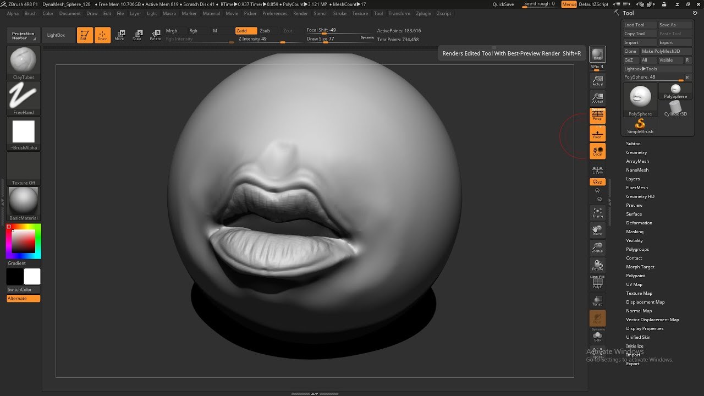704x396 pixels.
Task: Click the LightBox button
Action: tap(56, 35)
